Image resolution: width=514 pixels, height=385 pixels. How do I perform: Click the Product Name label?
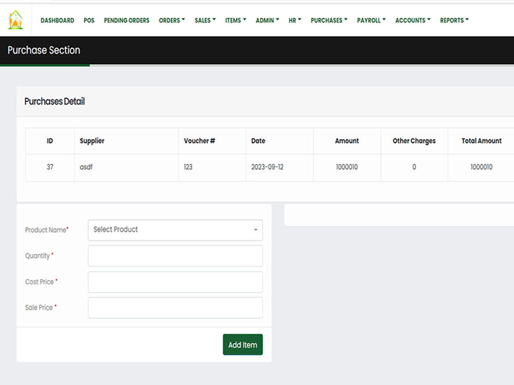pos(47,230)
